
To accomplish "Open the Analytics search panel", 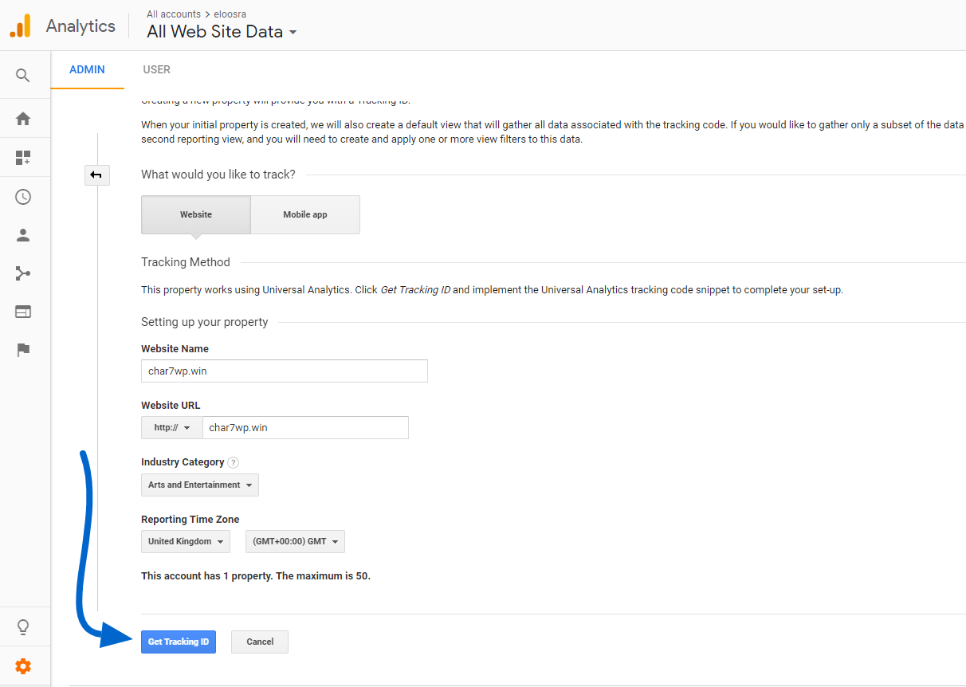I will (25, 74).
